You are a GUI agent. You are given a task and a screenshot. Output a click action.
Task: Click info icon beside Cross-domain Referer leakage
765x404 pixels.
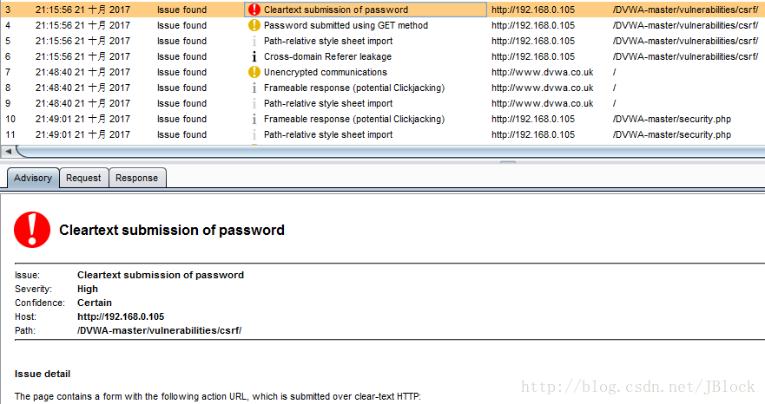[254, 56]
